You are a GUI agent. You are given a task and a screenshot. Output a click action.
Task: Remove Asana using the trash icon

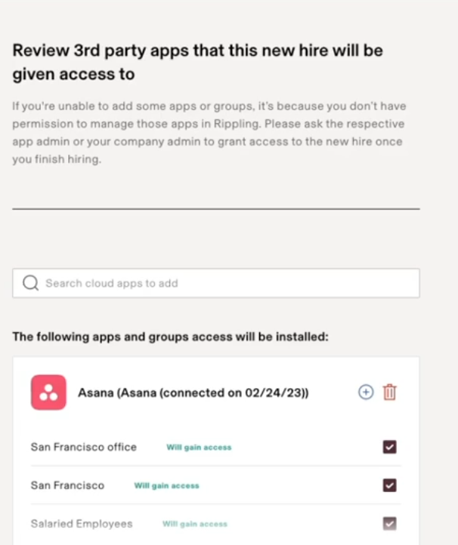[x=390, y=393]
